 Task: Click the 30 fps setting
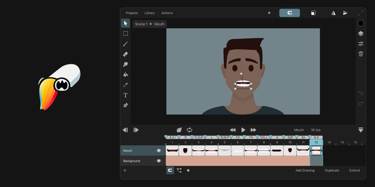[316, 130]
